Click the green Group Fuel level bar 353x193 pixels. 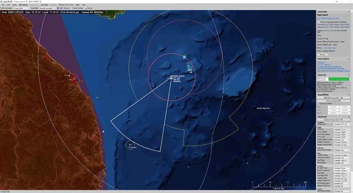click(x=339, y=79)
